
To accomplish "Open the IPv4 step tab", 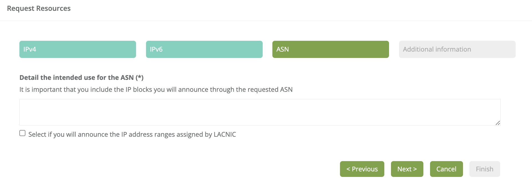I will pyautogui.click(x=78, y=49).
